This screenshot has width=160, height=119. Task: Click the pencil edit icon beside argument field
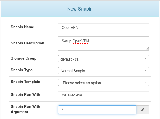click(142, 110)
